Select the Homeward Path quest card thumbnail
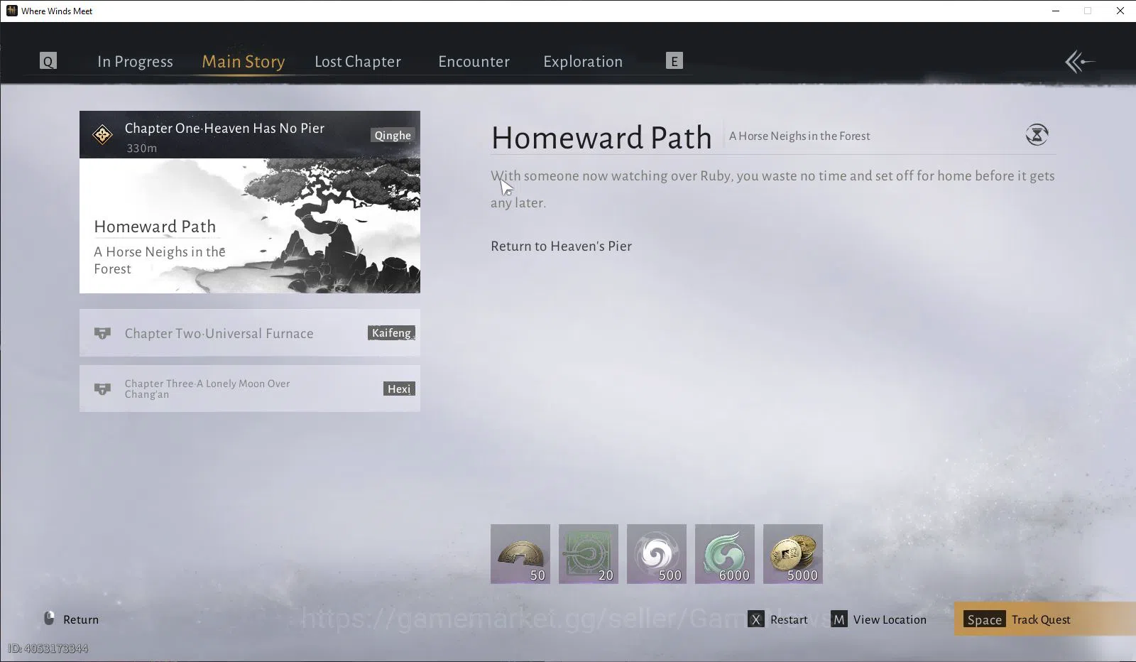The image size is (1136, 662). [250, 226]
